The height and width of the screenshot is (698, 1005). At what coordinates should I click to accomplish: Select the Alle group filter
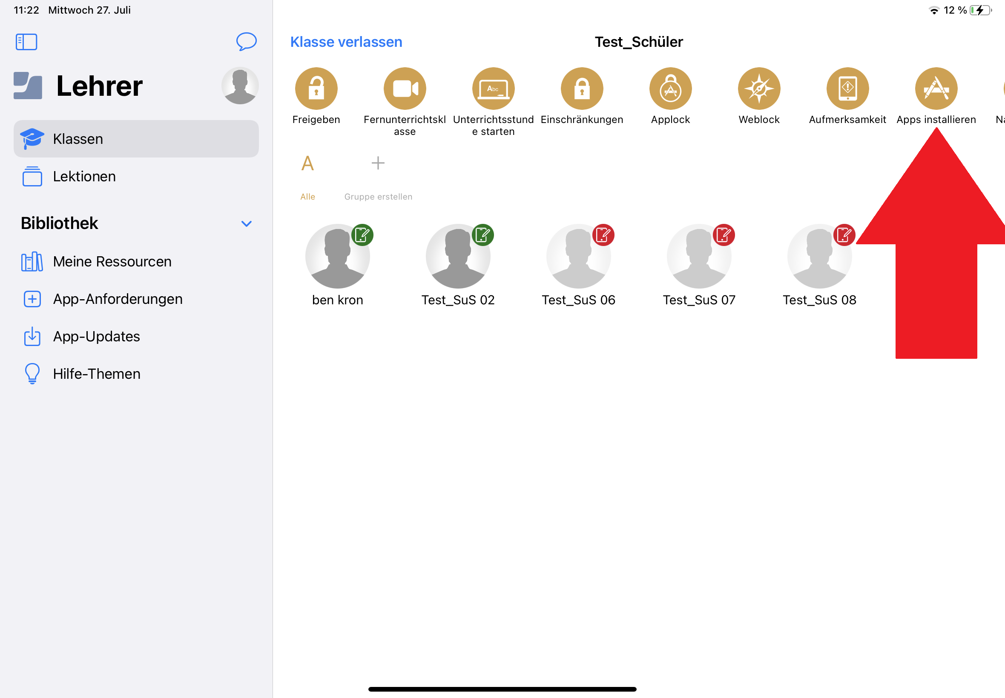pyautogui.click(x=307, y=177)
